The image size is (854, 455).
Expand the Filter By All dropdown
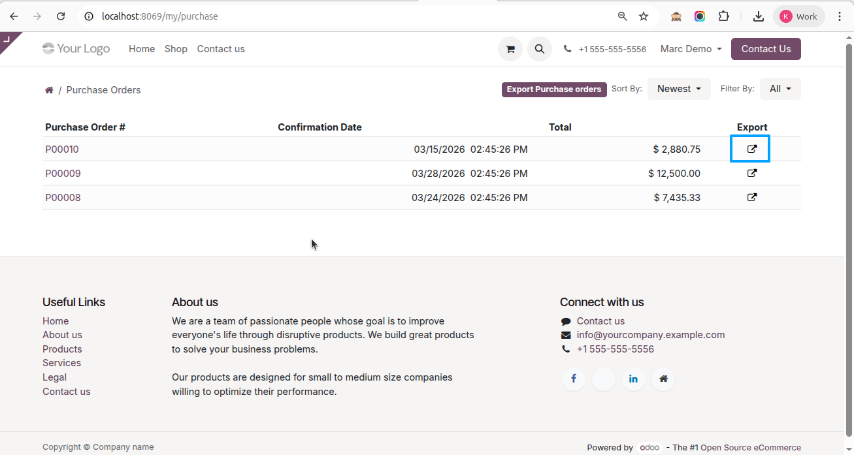tap(780, 89)
